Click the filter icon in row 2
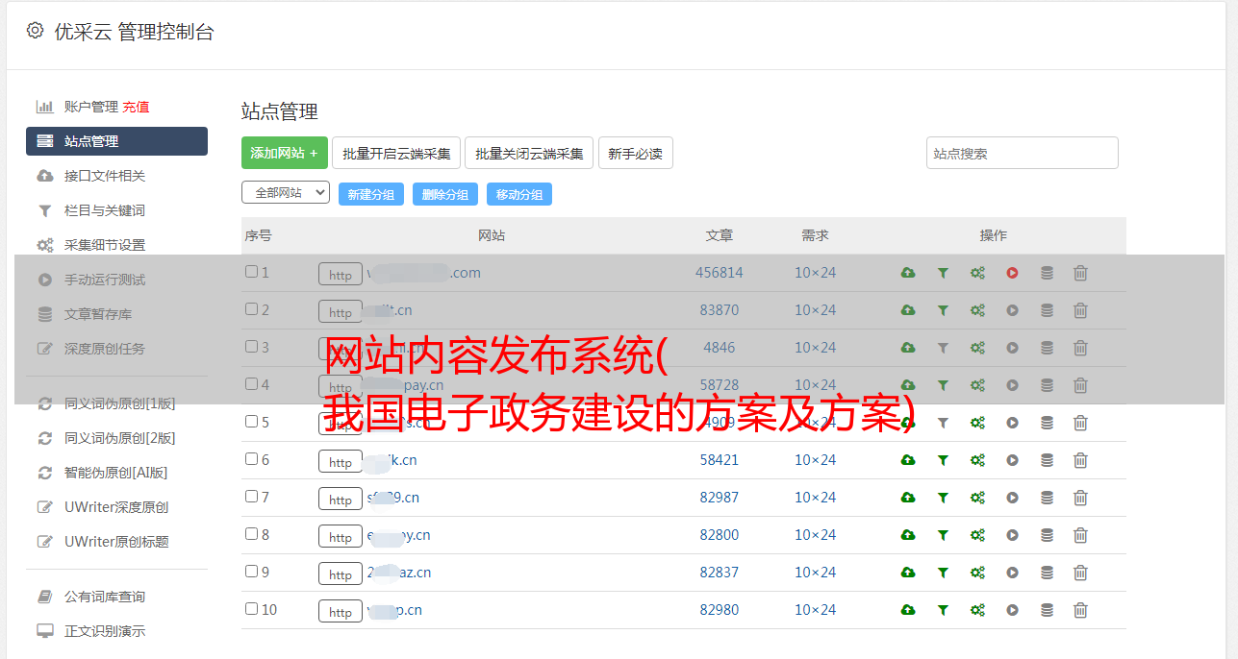The image size is (1238, 659). tap(943, 310)
